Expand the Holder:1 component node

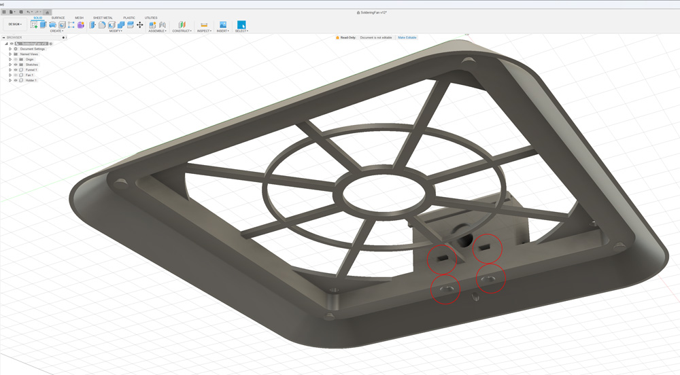click(10, 80)
